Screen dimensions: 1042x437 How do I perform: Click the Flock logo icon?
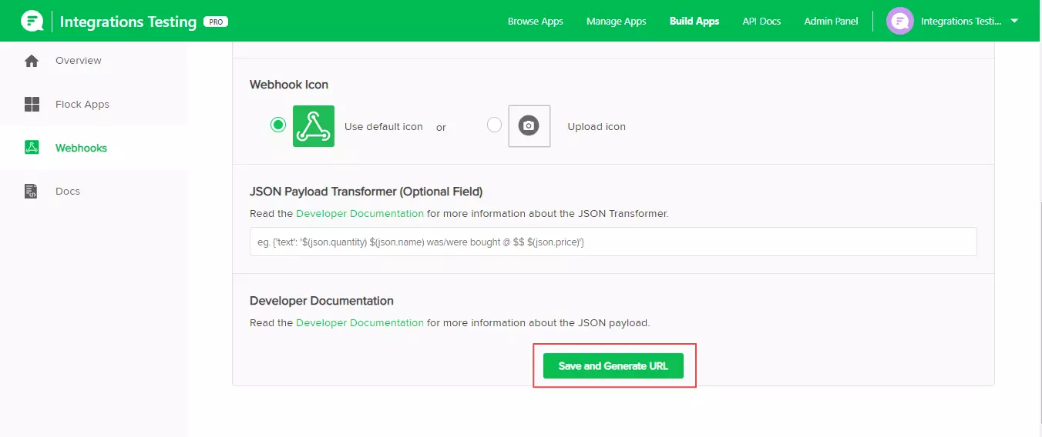32,21
